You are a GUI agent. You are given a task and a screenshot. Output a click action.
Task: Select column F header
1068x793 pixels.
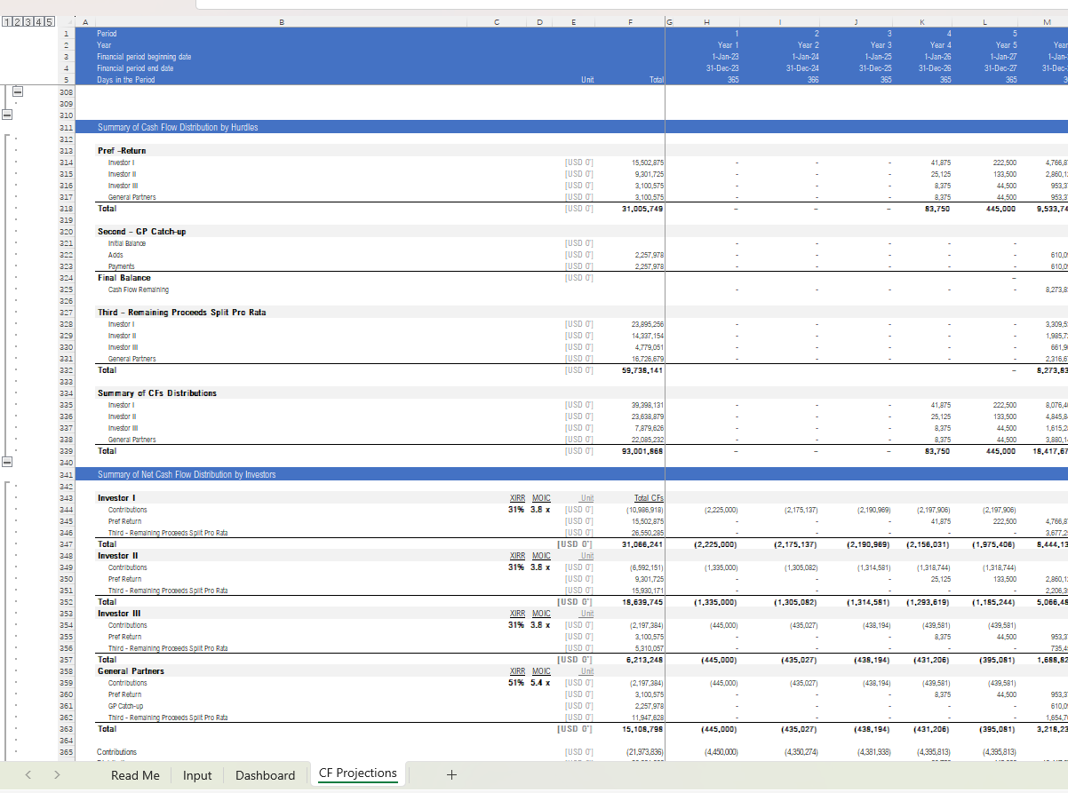click(630, 21)
